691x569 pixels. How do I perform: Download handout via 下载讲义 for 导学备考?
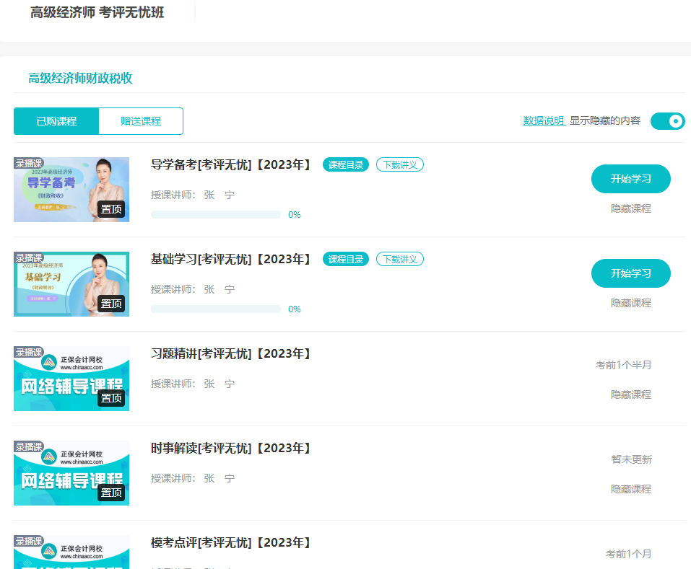click(400, 164)
